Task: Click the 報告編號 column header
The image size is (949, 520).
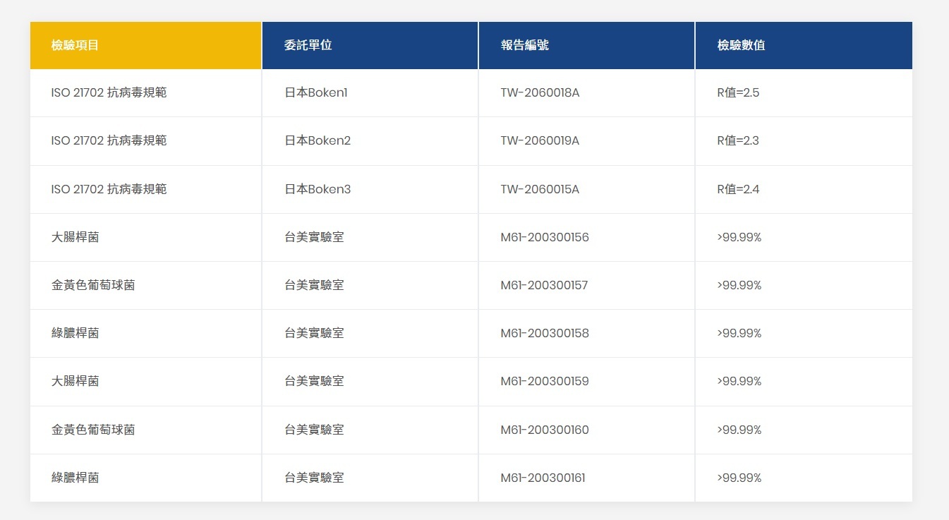Action: tap(524, 45)
